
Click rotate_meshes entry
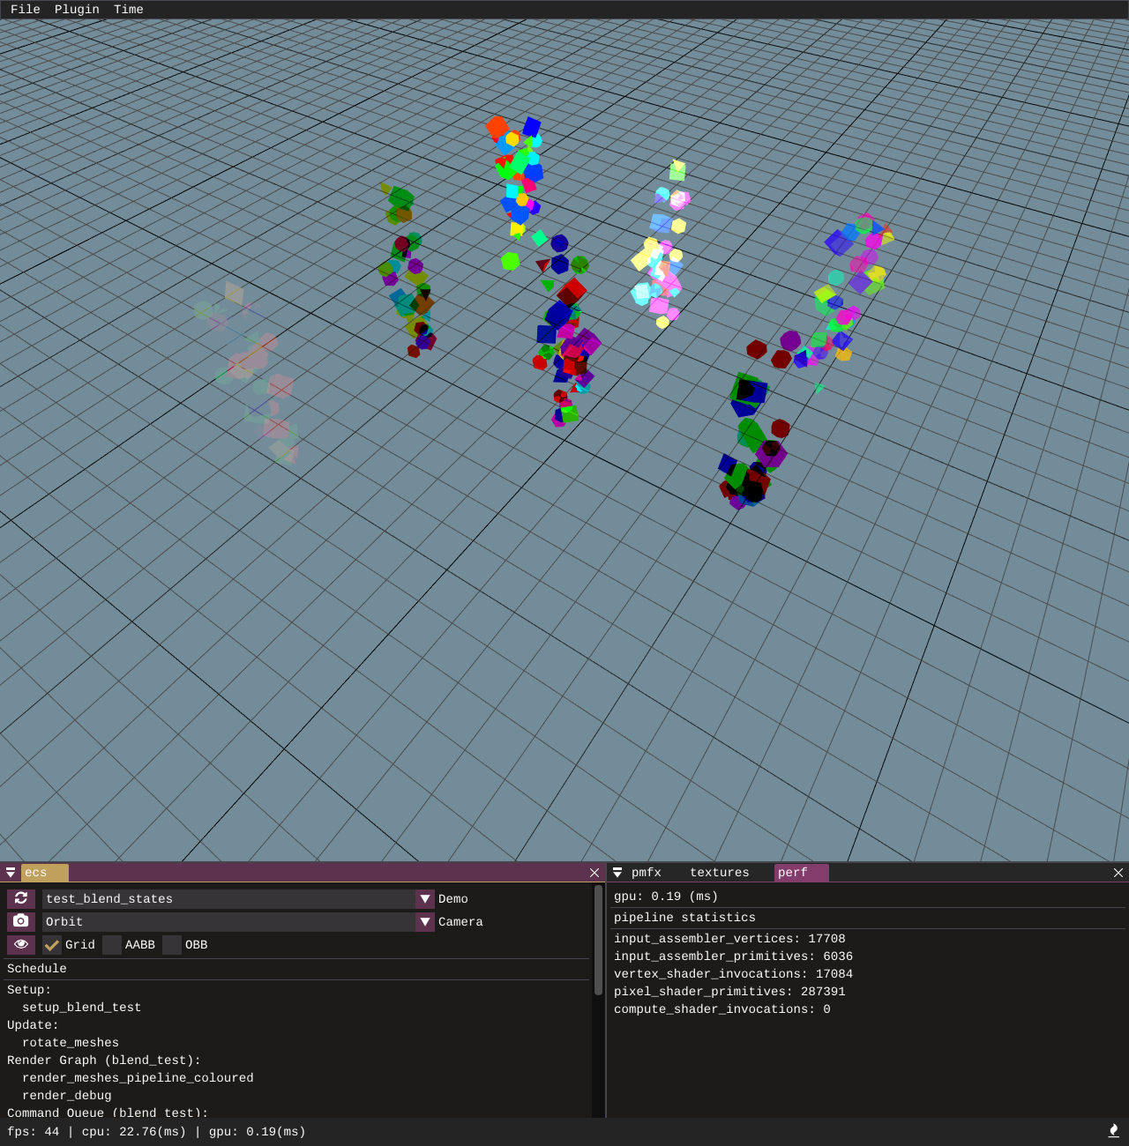71,1043
